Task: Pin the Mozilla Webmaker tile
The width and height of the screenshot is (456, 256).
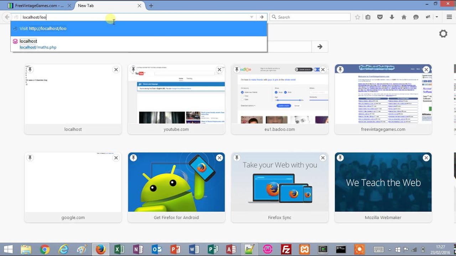Action: [x=340, y=158]
